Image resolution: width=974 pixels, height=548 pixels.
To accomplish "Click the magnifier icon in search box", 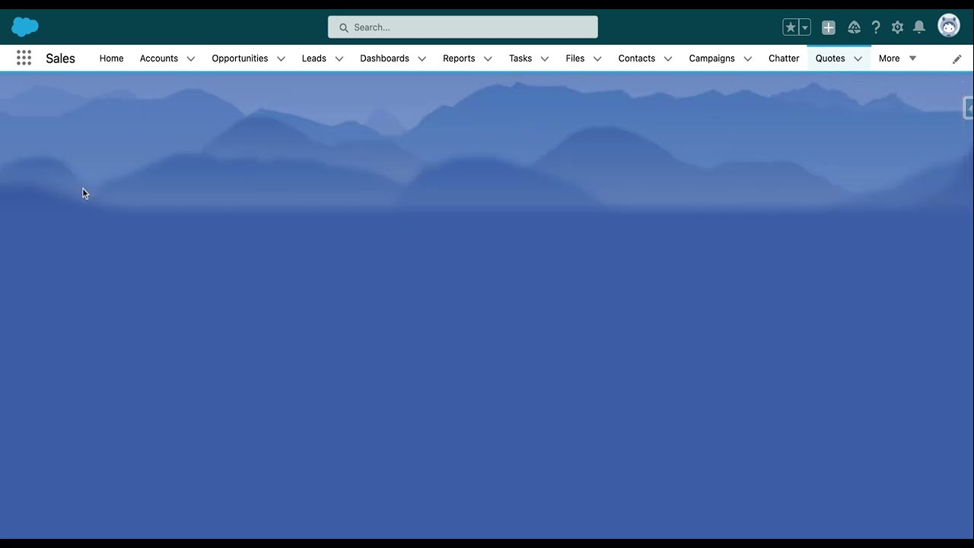I will [x=344, y=27].
